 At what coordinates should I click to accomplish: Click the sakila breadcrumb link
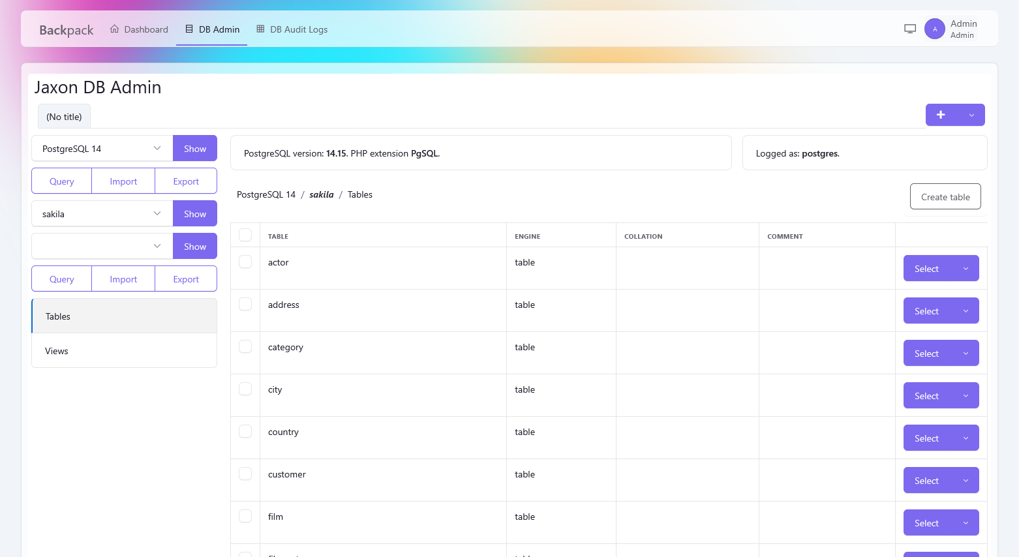pyautogui.click(x=321, y=194)
